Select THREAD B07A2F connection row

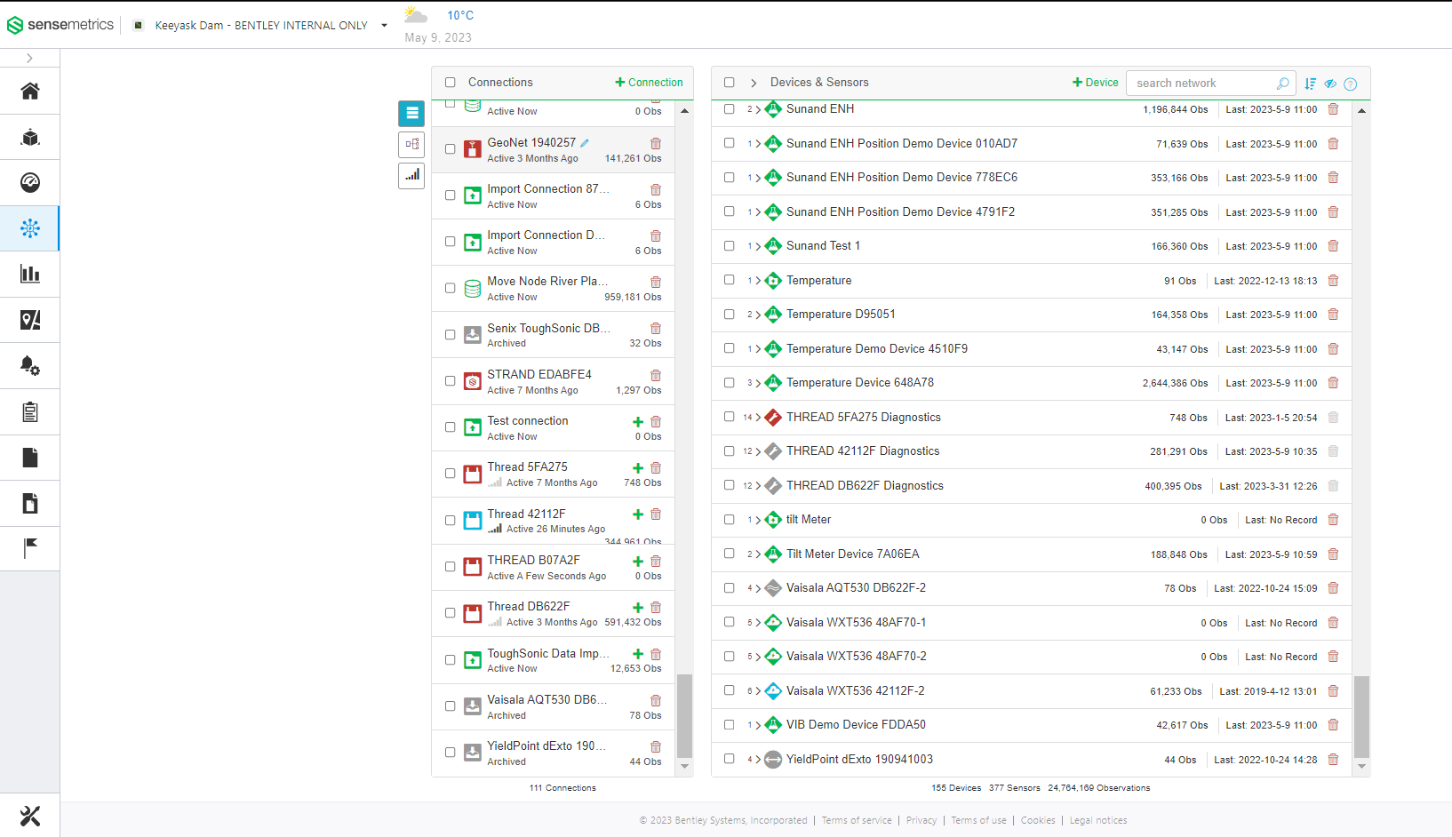tap(553, 567)
